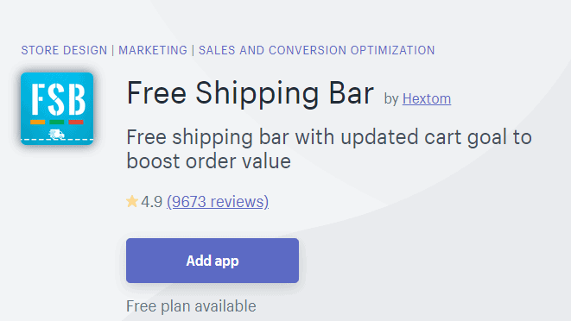Click the red bar in FSB logo
The width and height of the screenshot is (571, 321).
click(x=76, y=122)
